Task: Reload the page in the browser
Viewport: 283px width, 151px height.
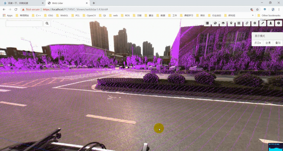Action: [16, 9]
